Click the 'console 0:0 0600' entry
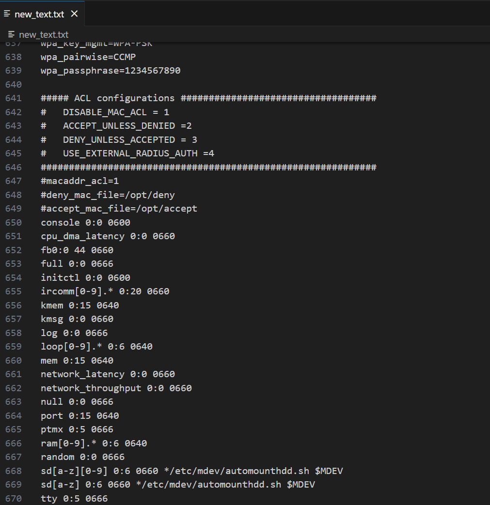490x505 pixels. tap(85, 223)
